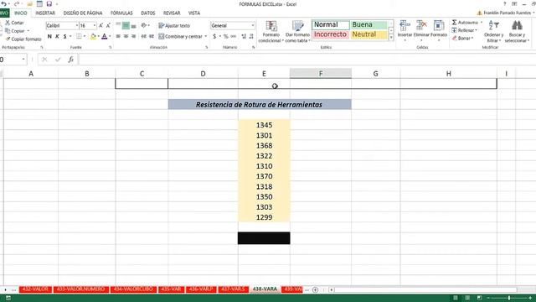Apply percent style format
The width and height of the screenshot is (536, 302).
pyautogui.click(x=225, y=36)
